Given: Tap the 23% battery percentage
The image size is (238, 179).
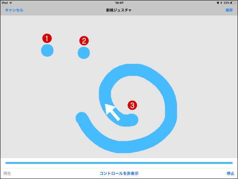Looking at the screenshot, I should (x=226, y=3).
